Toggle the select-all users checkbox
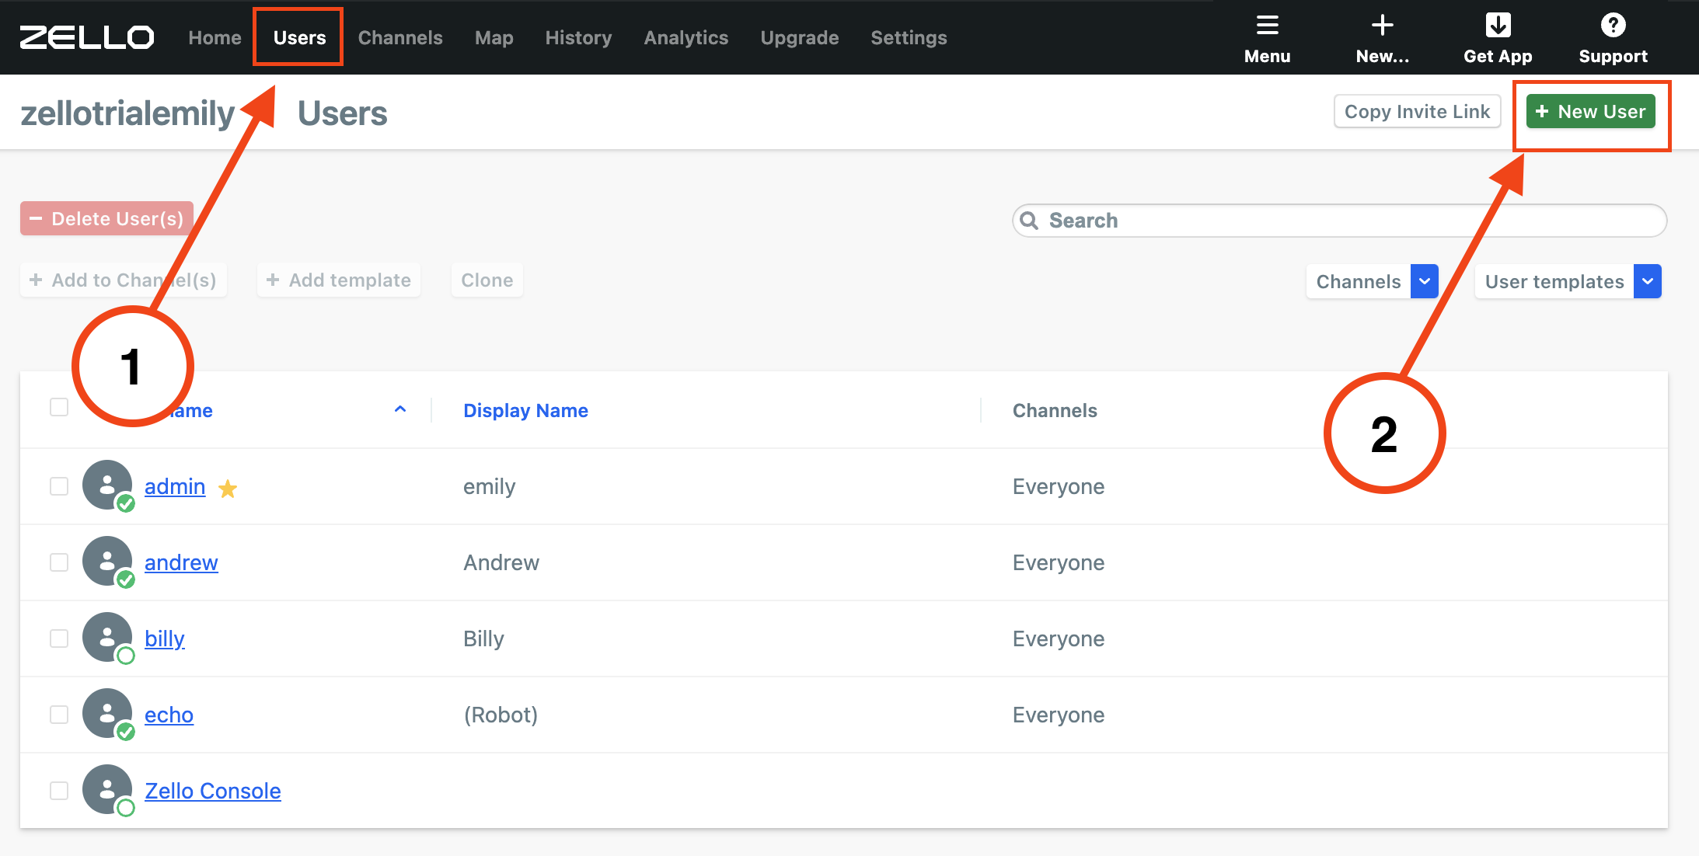Screen dimensions: 1699x856 pos(59,407)
